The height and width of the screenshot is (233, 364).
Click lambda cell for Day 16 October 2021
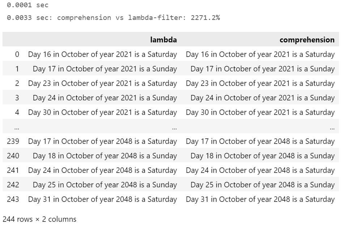coord(102,54)
